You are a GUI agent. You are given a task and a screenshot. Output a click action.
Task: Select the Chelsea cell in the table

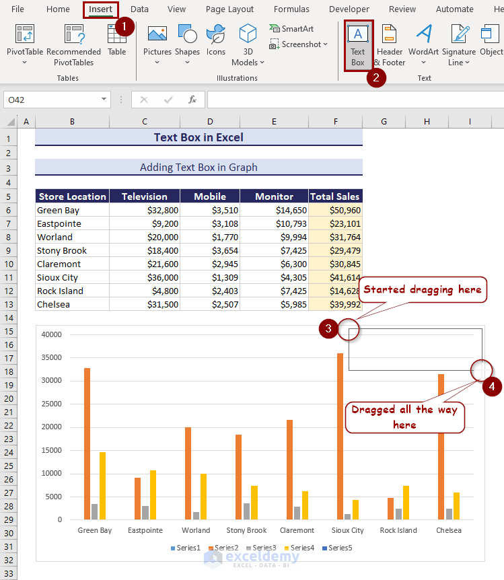point(73,304)
